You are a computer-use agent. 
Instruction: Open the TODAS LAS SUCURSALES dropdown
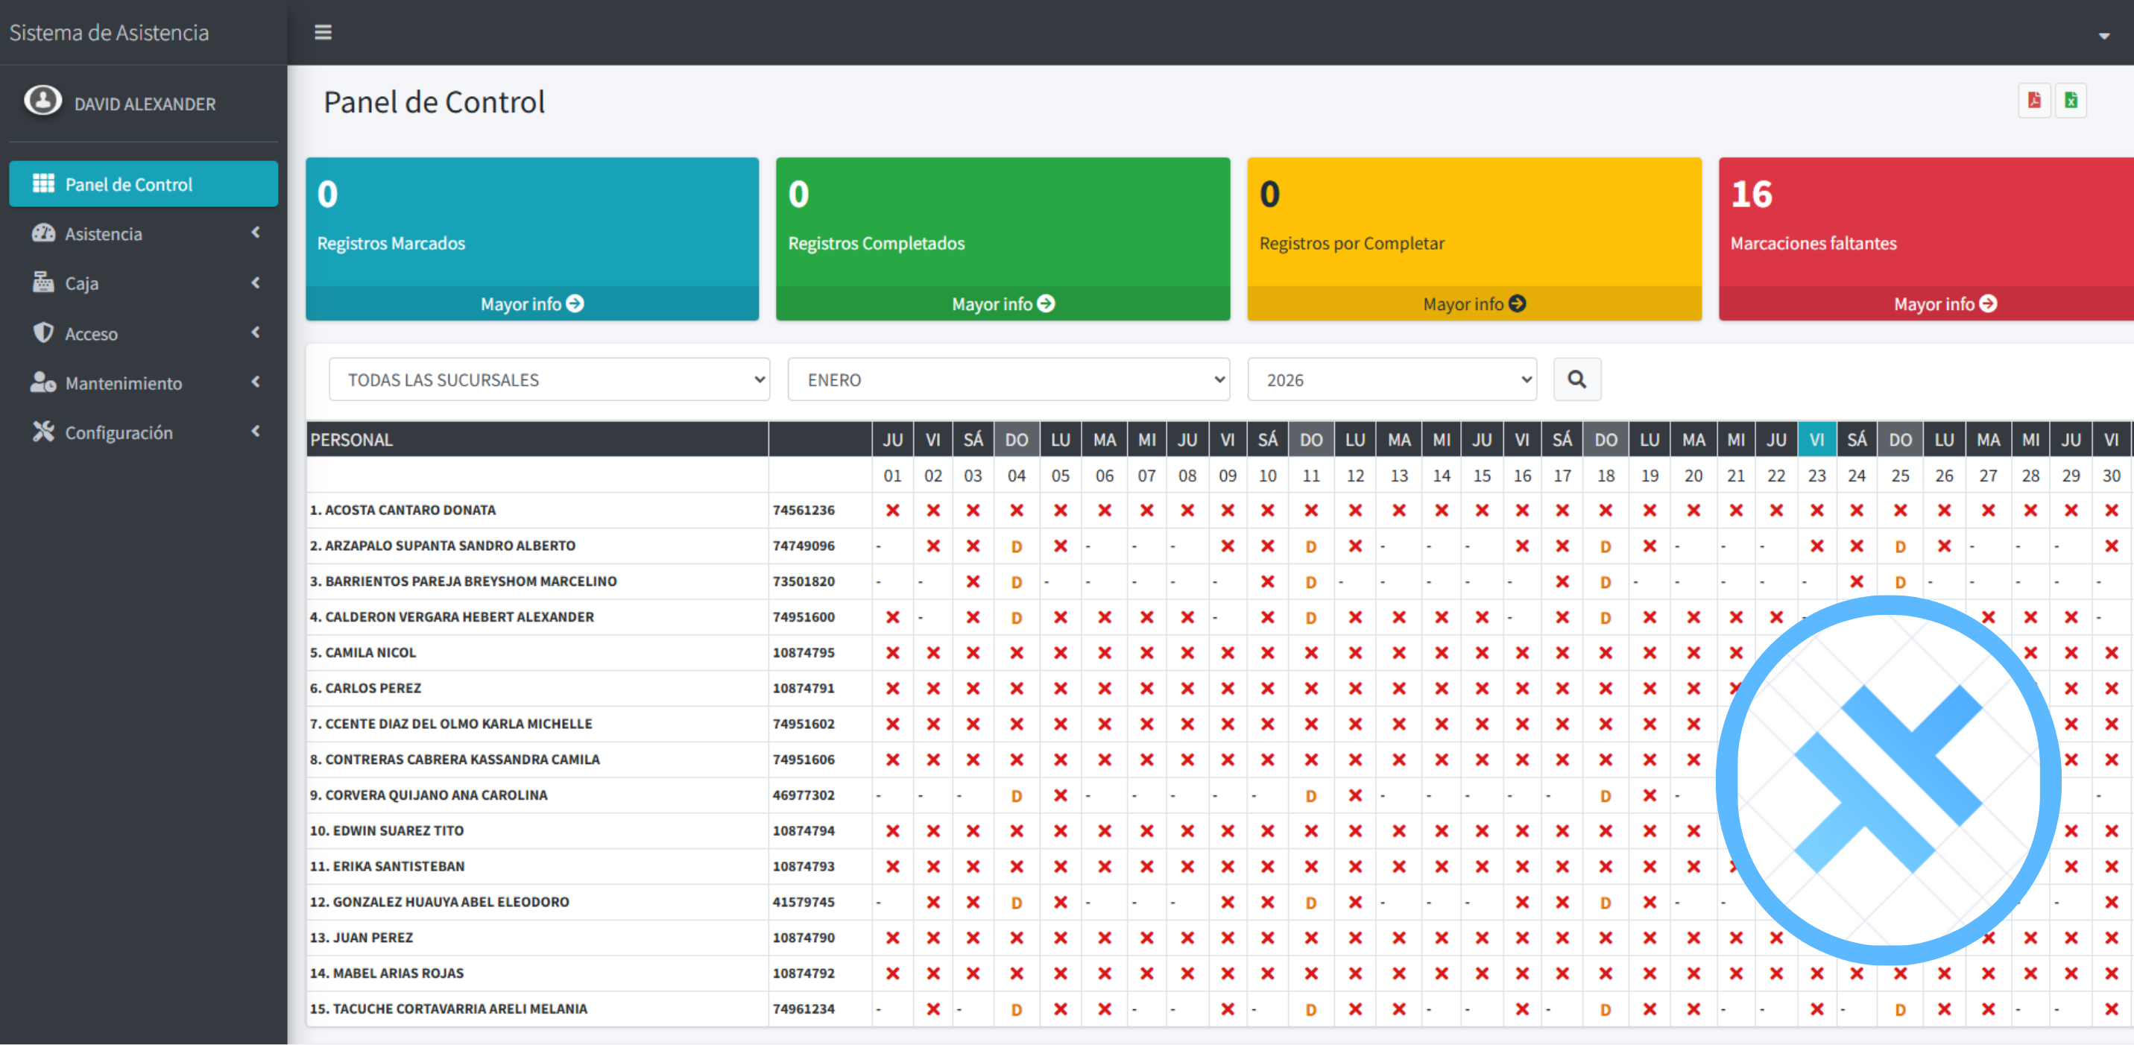click(x=549, y=379)
